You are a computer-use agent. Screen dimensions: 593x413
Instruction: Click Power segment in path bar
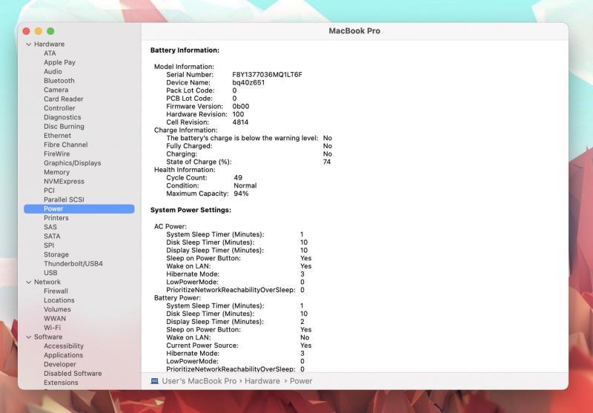coord(301,381)
